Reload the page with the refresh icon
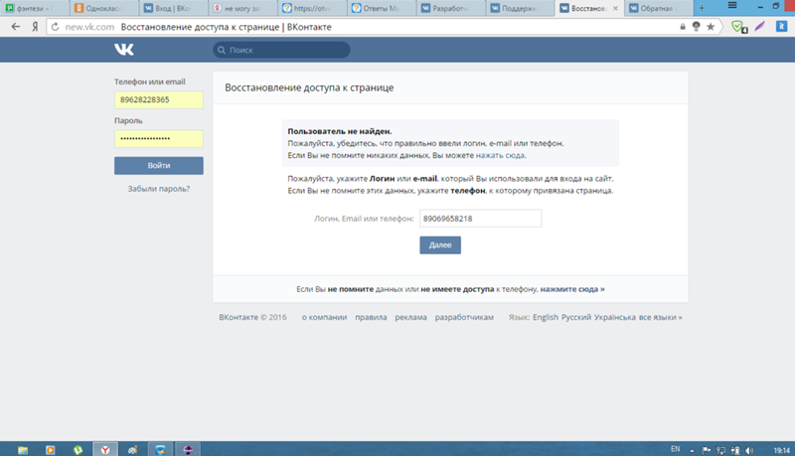 [x=56, y=27]
